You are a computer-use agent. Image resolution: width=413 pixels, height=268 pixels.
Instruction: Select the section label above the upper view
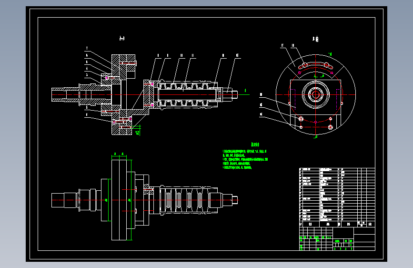[x=121, y=39]
